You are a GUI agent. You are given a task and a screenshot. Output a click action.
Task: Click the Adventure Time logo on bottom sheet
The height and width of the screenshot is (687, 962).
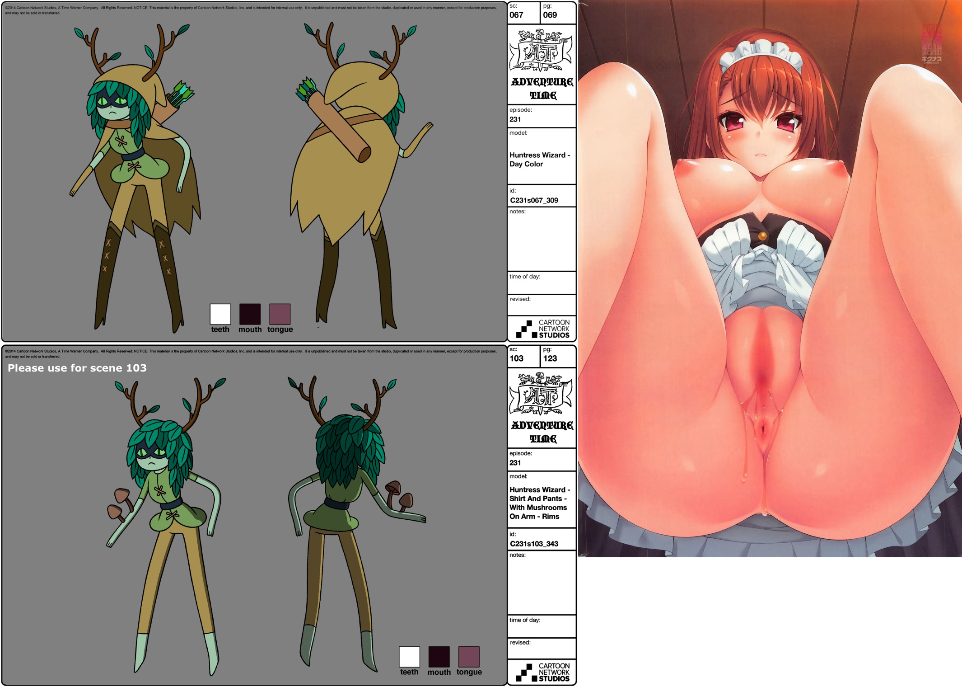coord(542,408)
